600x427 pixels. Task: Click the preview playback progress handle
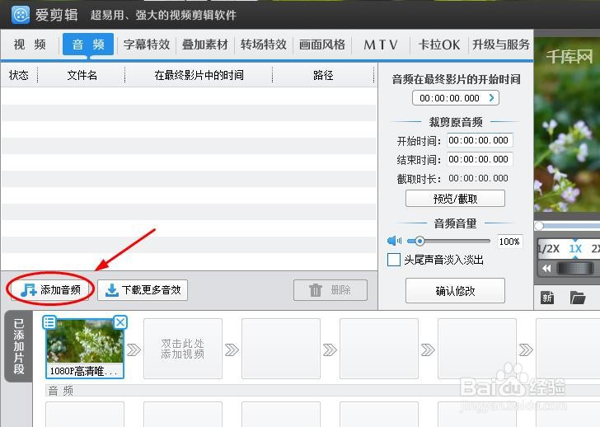click(x=540, y=226)
